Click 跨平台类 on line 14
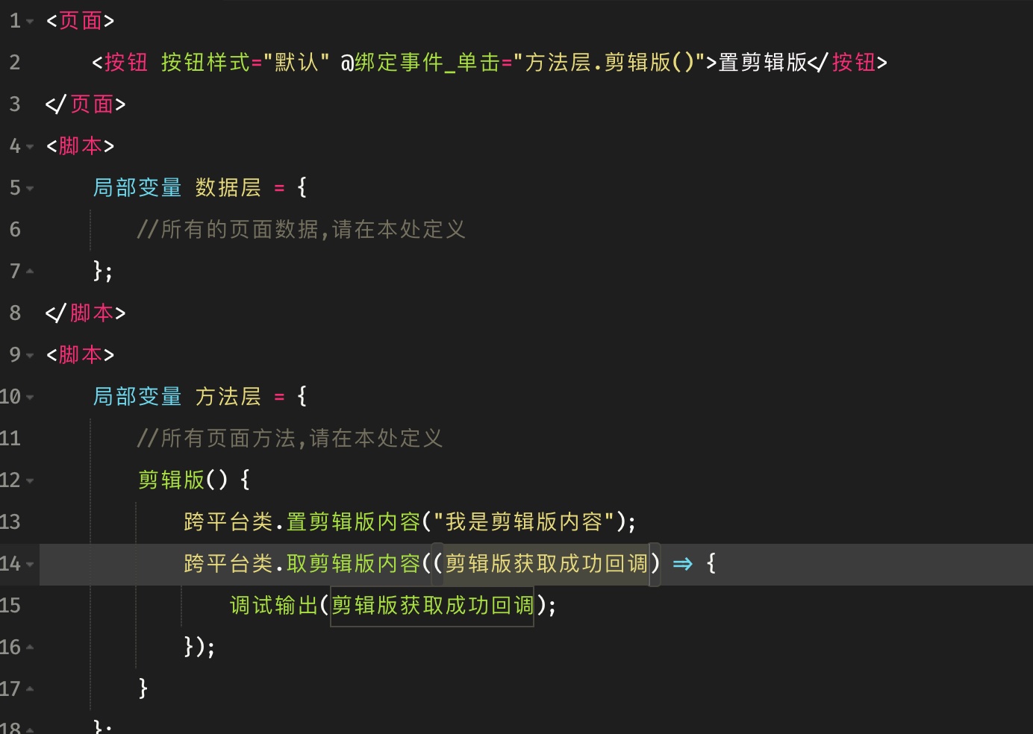The height and width of the screenshot is (734, 1033). (x=228, y=564)
